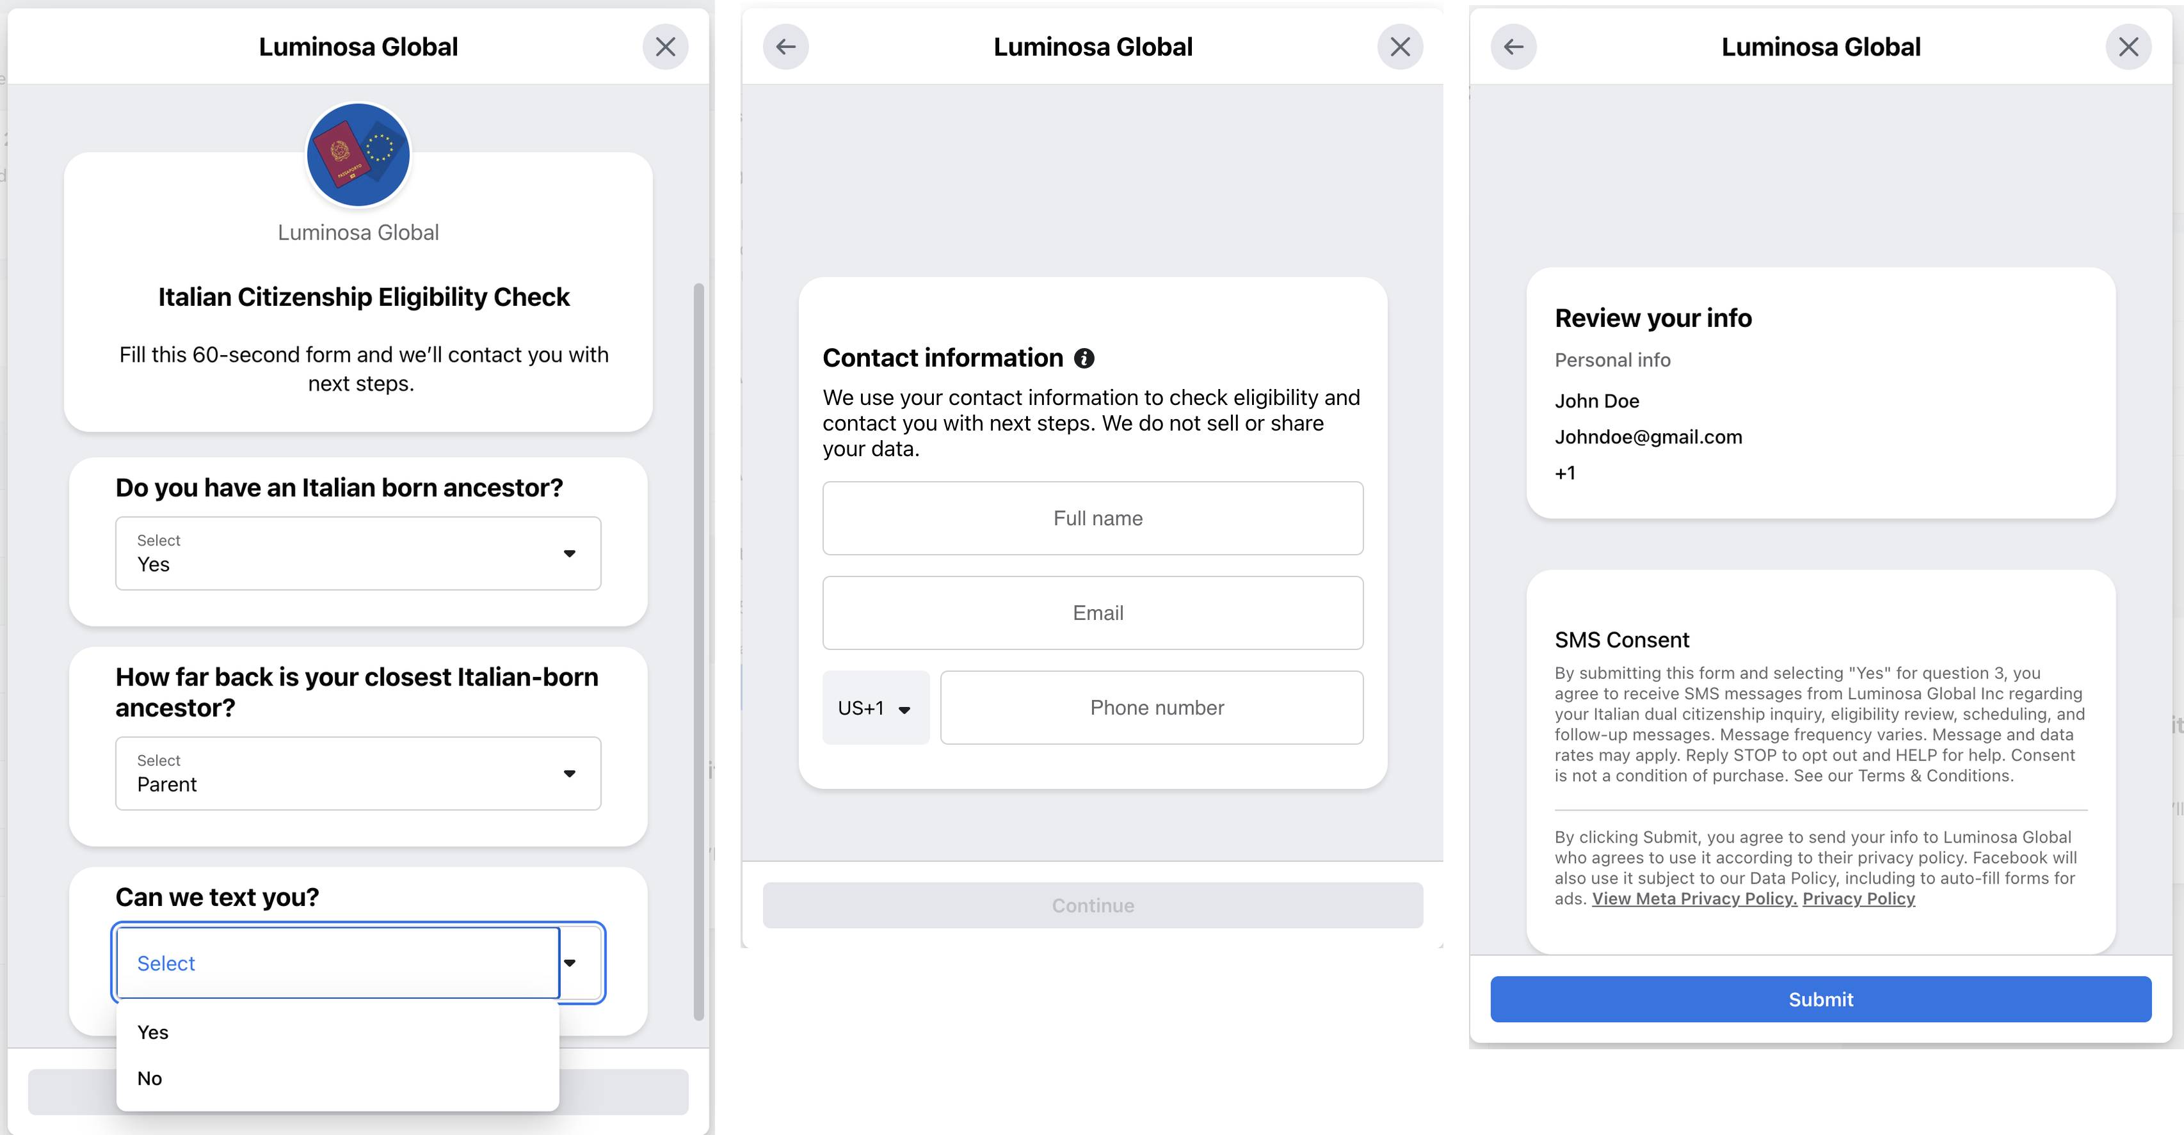The width and height of the screenshot is (2184, 1135).
Task: Click the Luminosa Global passport logo
Action: (x=358, y=154)
